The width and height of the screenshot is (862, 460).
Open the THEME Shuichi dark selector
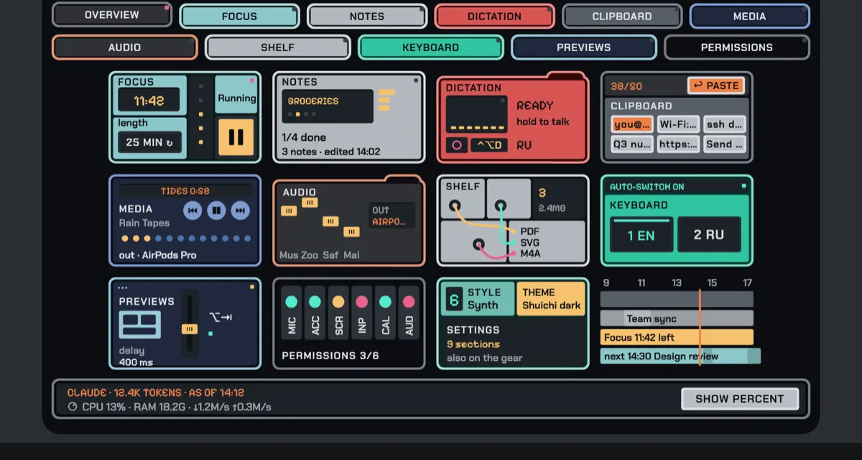coord(551,298)
